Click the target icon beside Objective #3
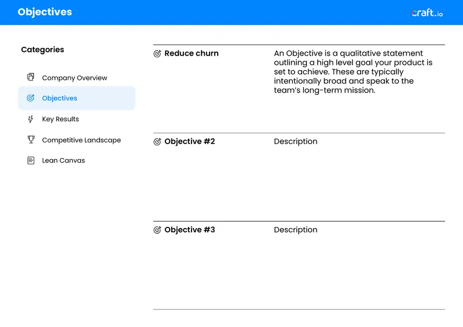Screen dimensions: 463x327 (x=157, y=230)
